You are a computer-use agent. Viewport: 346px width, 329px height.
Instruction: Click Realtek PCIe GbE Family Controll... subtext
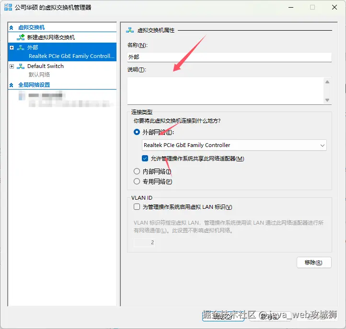pos(71,56)
